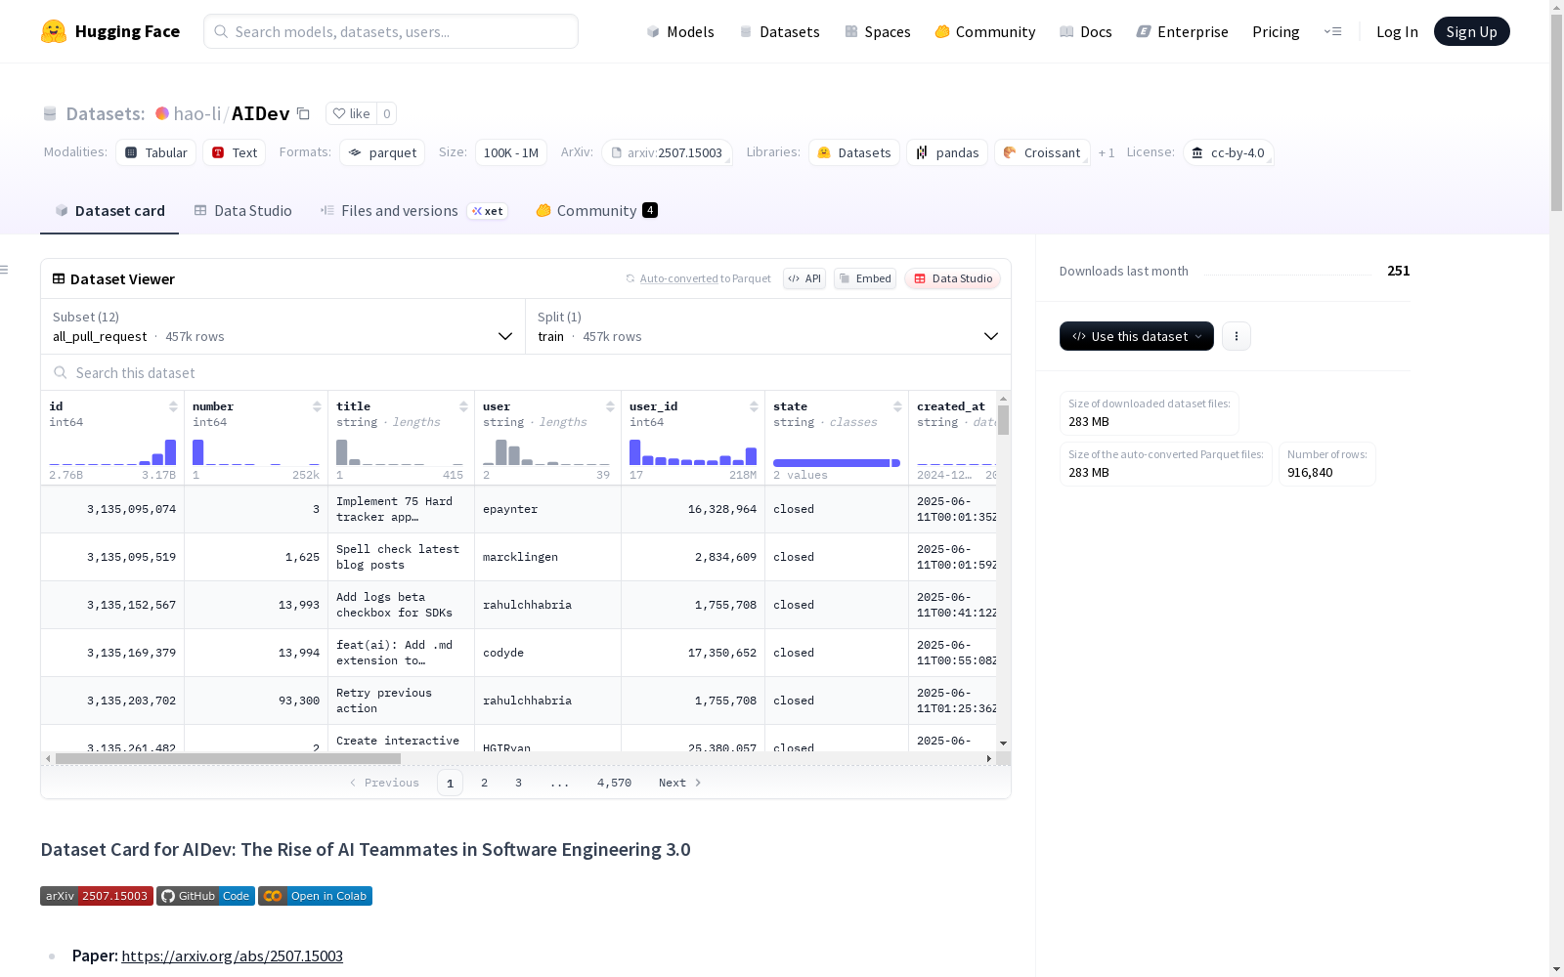The width and height of the screenshot is (1564, 977).
Task: Click the arxiv:2507.15003 tag
Action: tap(667, 152)
